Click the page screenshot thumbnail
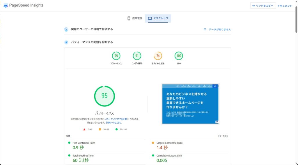298x165 pixels. (191, 104)
